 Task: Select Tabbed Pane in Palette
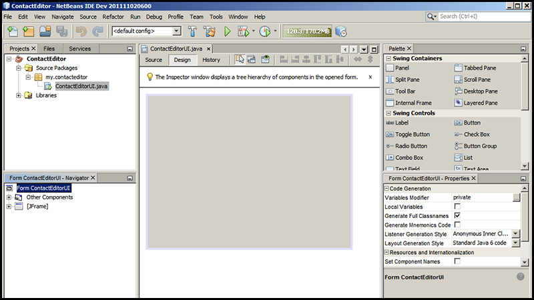[475, 68]
